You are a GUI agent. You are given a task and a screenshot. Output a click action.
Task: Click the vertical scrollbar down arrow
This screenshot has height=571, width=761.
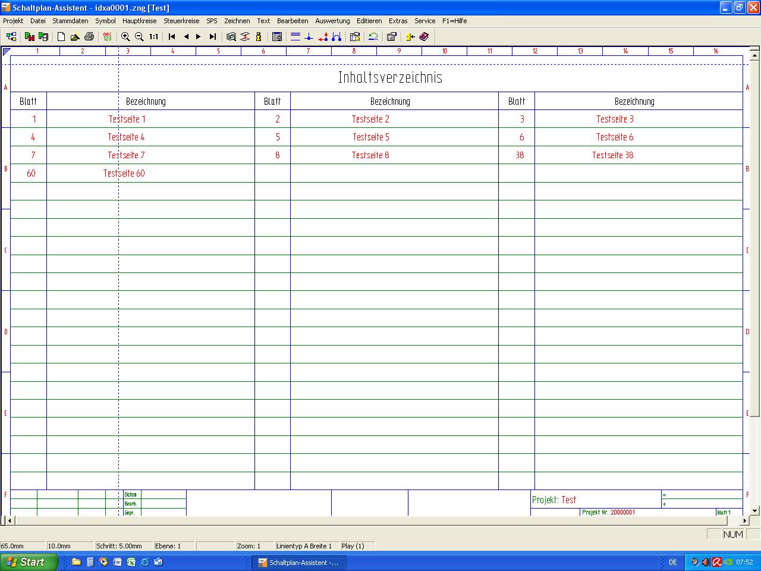[755, 510]
